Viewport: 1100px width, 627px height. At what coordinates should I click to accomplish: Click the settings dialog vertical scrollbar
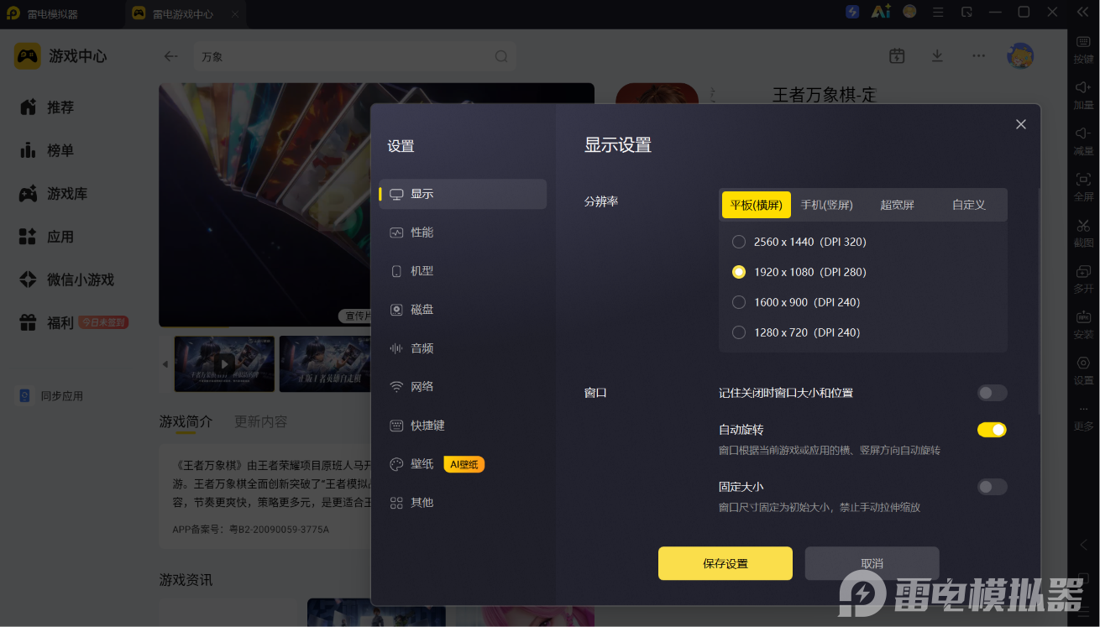click(x=1039, y=302)
